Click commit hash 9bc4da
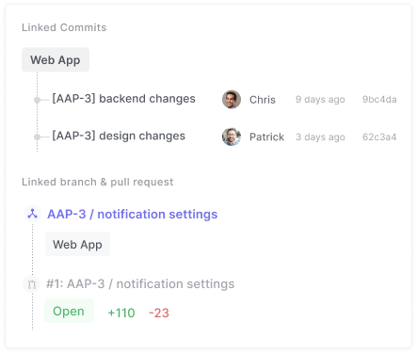Viewport: 417px width, 354px height. coord(379,100)
